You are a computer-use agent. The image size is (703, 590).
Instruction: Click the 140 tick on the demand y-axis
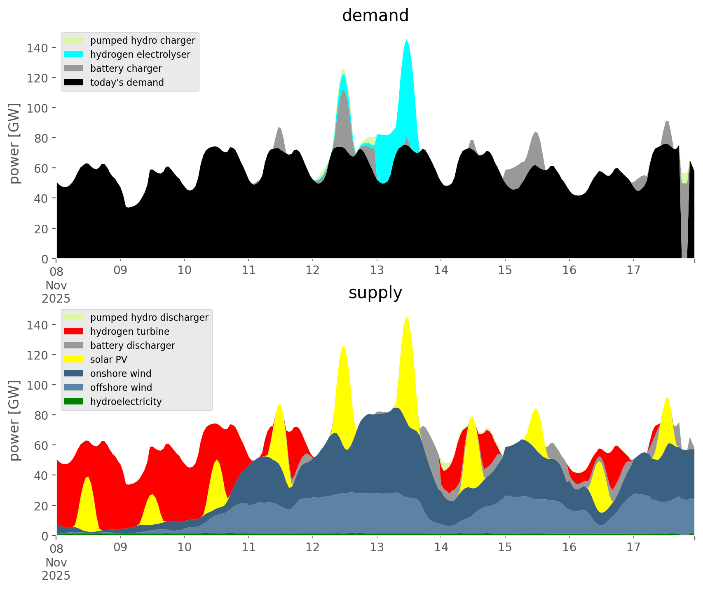click(x=37, y=48)
